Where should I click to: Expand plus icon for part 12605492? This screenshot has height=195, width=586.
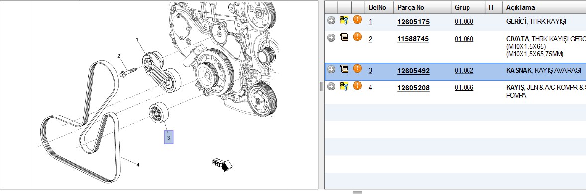pos(331,69)
